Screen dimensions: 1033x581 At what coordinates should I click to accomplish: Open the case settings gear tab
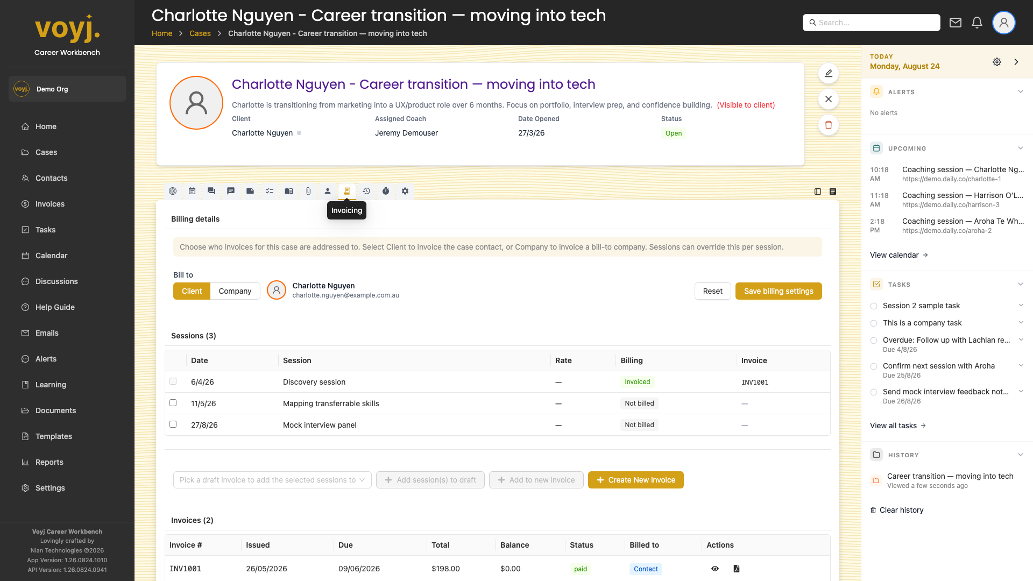405,191
